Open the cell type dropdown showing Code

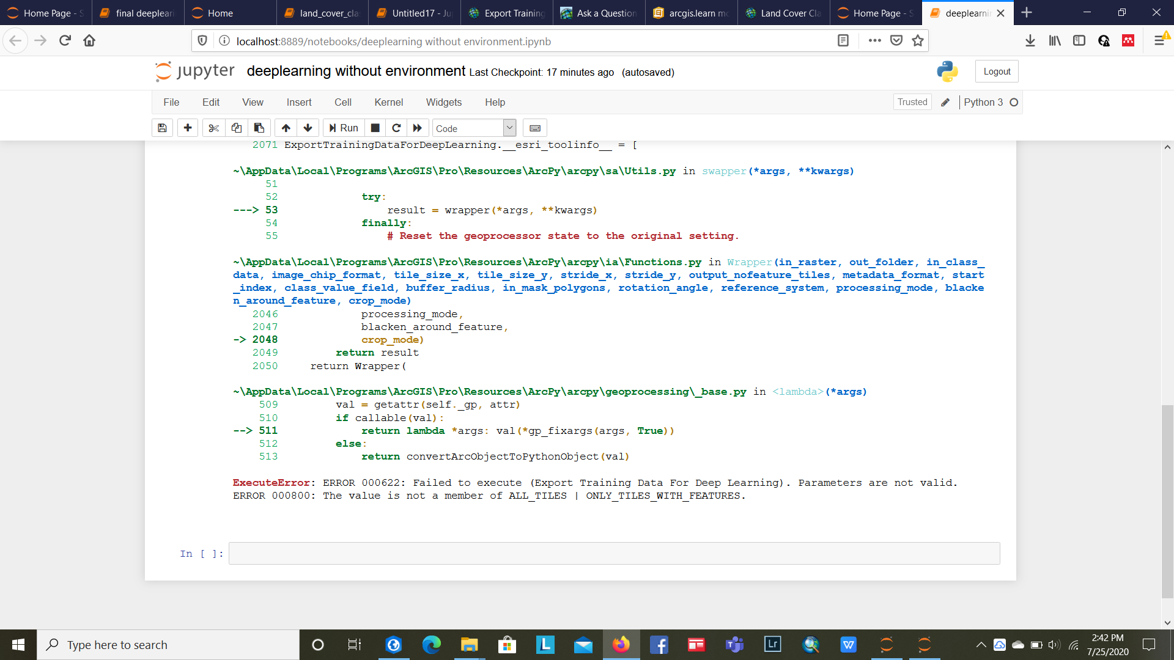474,128
